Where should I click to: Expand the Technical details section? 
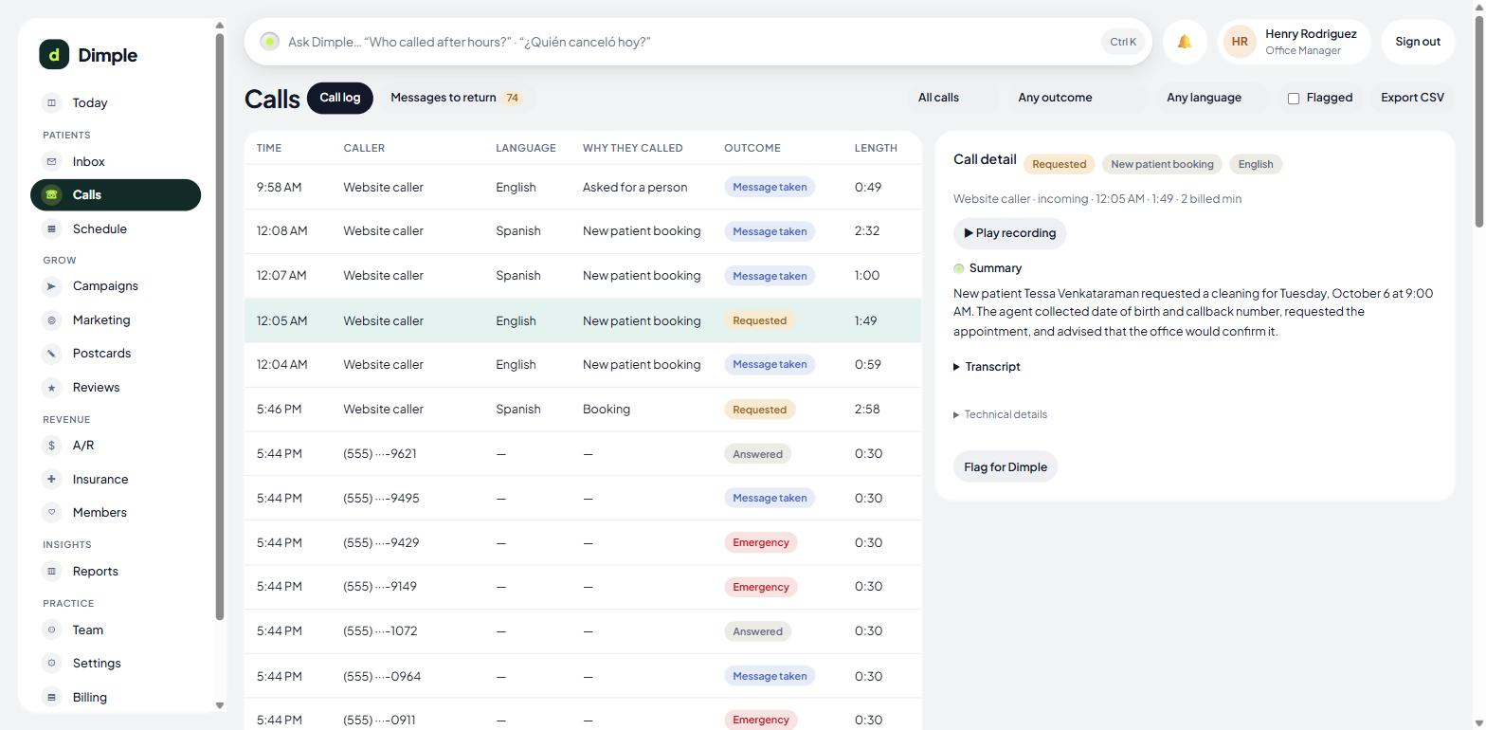point(1000,414)
